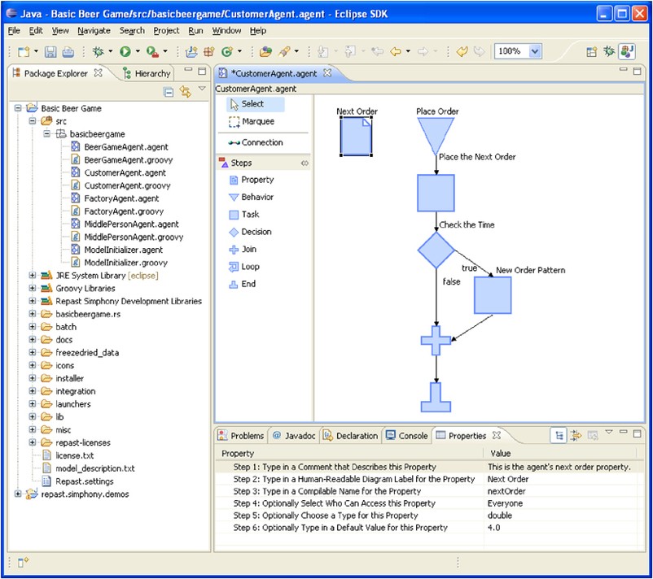The width and height of the screenshot is (653, 579).
Task: Open FactoryAgent.groovy in Package Explorer
Action: pos(125,211)
